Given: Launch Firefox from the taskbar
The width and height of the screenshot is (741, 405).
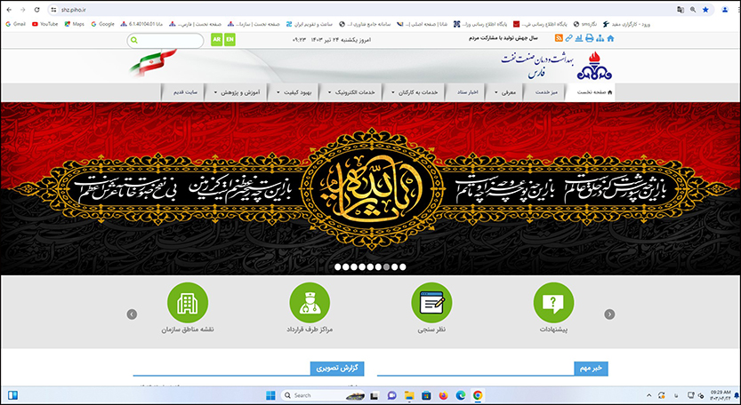Looking at the screenshot, I should (443, 395).
